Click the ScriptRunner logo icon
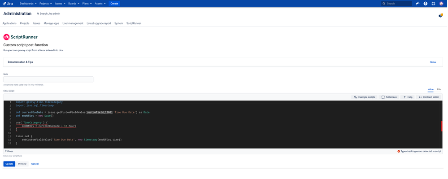 6,37
